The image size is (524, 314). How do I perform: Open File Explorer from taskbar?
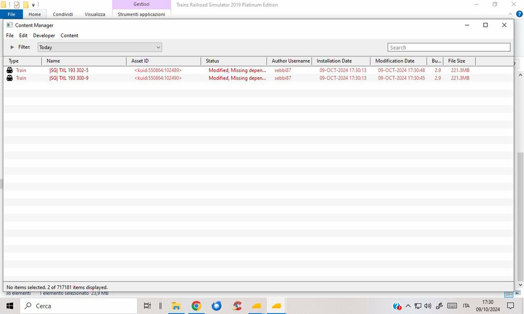[176, 306]
